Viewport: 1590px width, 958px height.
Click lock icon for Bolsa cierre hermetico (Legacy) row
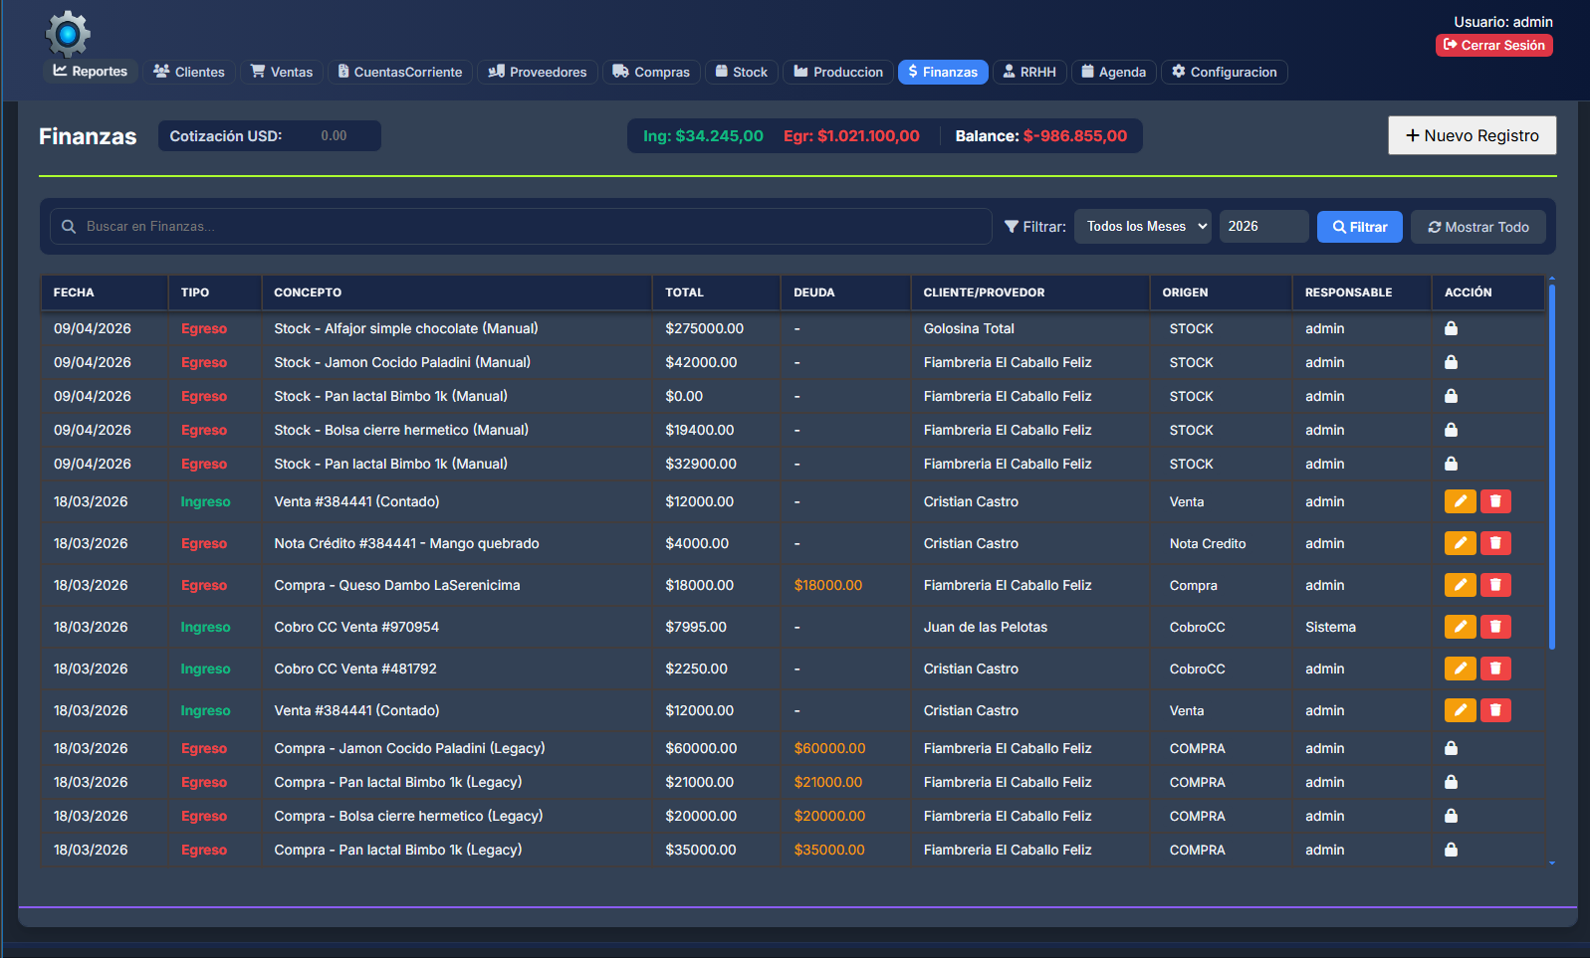tap(1451, 816)
